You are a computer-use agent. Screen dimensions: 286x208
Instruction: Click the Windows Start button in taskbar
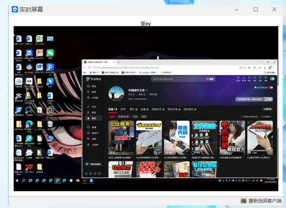click(17, 181)
